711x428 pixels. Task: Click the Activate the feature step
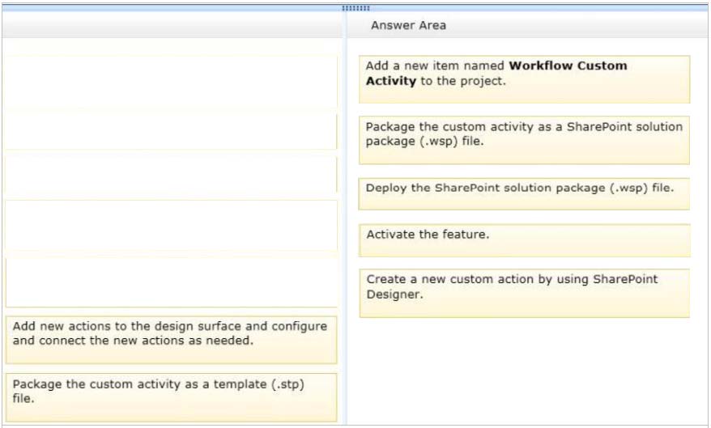pyautogui.click(x=524, y=240)
